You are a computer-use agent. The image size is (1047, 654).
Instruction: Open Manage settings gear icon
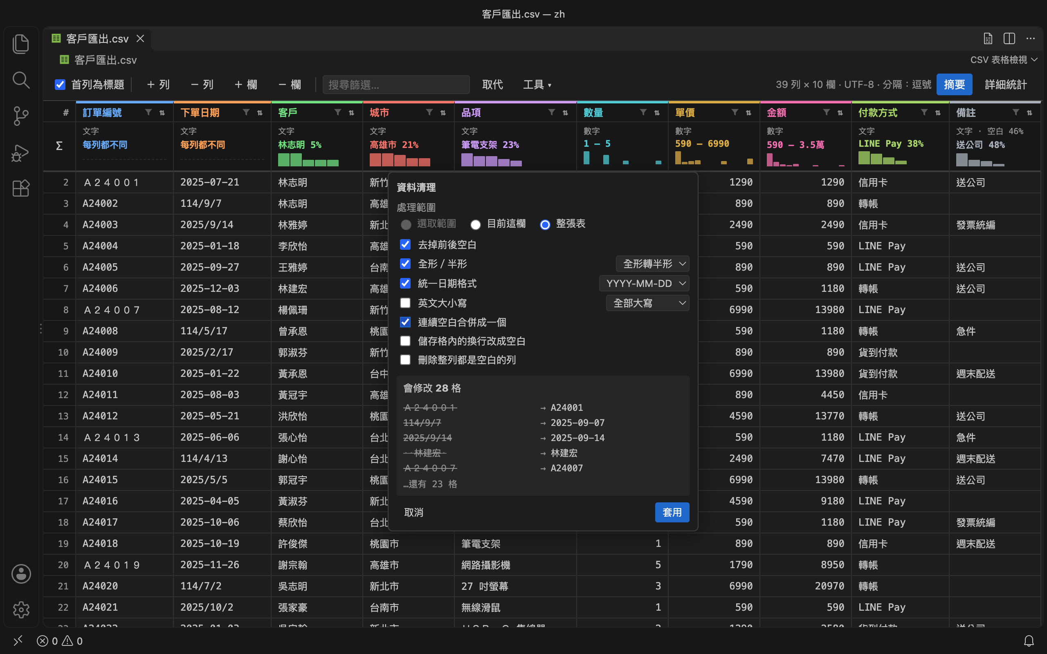[x=21, y=610]
